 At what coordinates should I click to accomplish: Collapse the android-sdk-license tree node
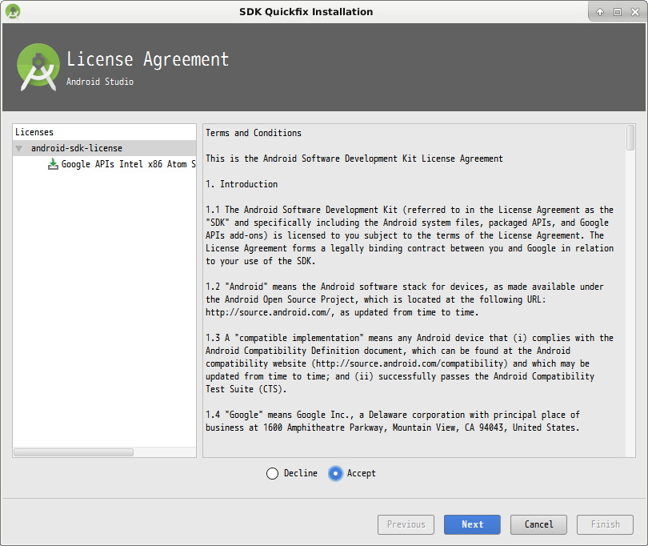[19, 149]
